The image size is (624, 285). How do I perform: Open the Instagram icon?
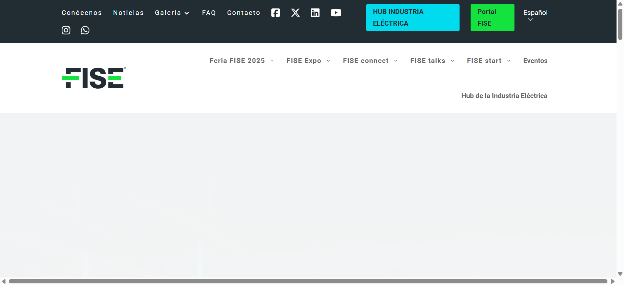[66, 30]
